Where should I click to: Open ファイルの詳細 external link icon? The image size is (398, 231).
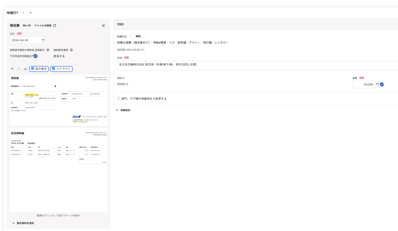click(54, 26)
